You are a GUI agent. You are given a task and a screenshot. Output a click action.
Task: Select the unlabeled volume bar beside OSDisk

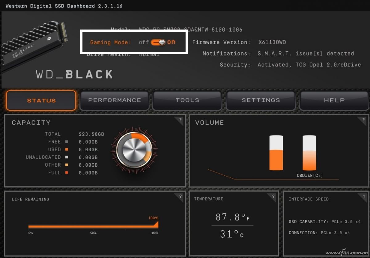click(x=276, y=153)
